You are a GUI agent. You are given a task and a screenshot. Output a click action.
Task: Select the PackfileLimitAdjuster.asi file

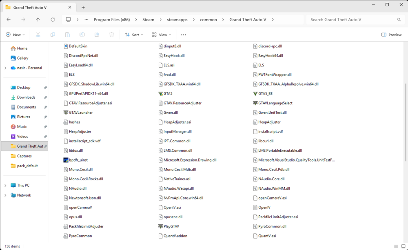[x=275, y=217]
